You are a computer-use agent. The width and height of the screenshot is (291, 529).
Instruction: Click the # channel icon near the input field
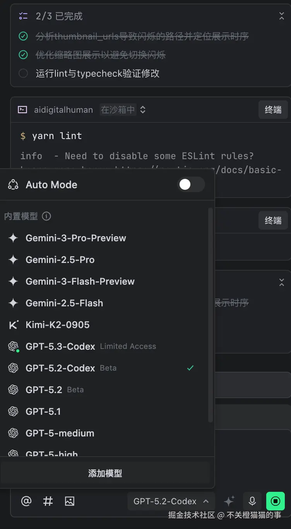pyautogui.click(x=48, y=501)
